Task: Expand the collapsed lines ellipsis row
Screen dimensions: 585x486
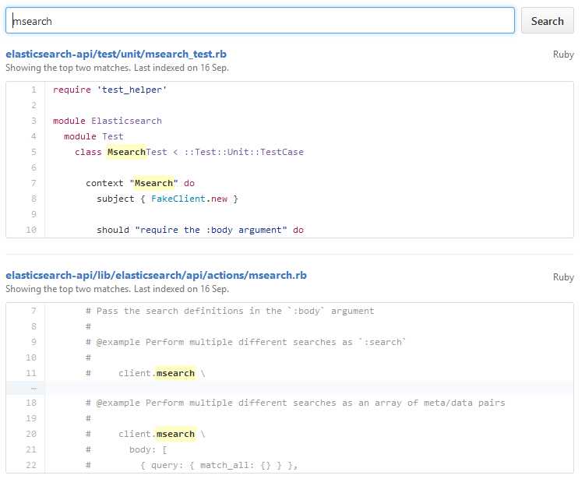Action: pyautogui.click(x=290, y=389)
